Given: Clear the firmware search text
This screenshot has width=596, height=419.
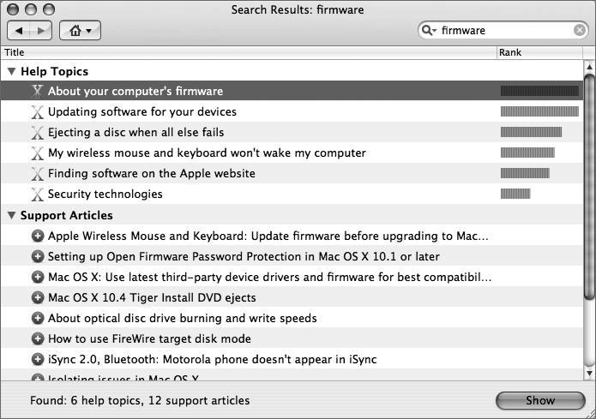Looking at the screenshot, I should [x=579, y=30].
